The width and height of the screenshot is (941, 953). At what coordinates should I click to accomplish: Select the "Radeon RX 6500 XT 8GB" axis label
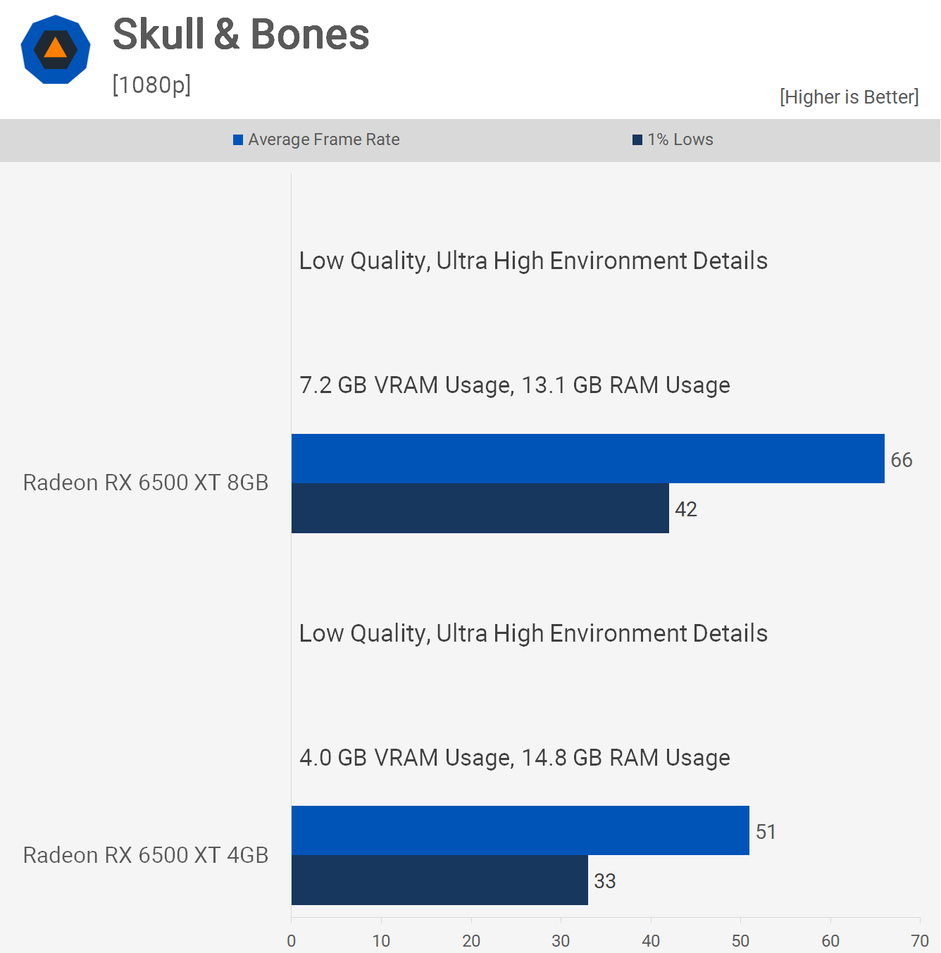click(146, 482)
